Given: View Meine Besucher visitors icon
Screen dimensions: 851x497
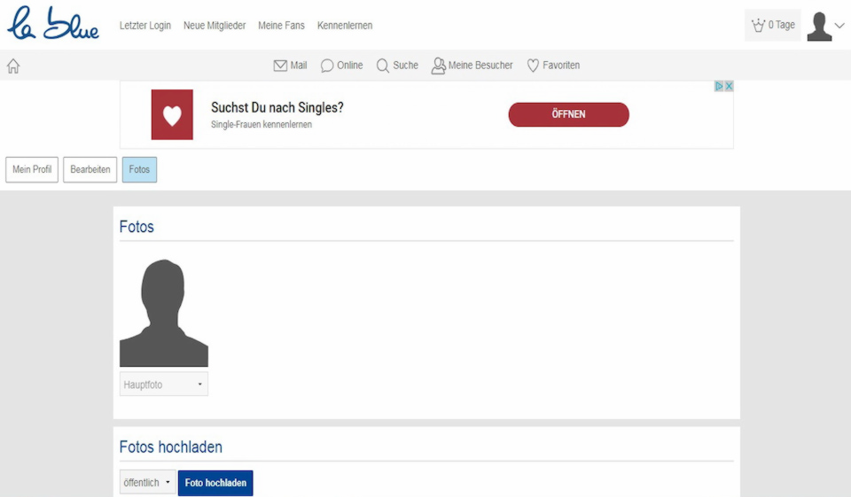Looking at the screenshot, I should [438, 66].
